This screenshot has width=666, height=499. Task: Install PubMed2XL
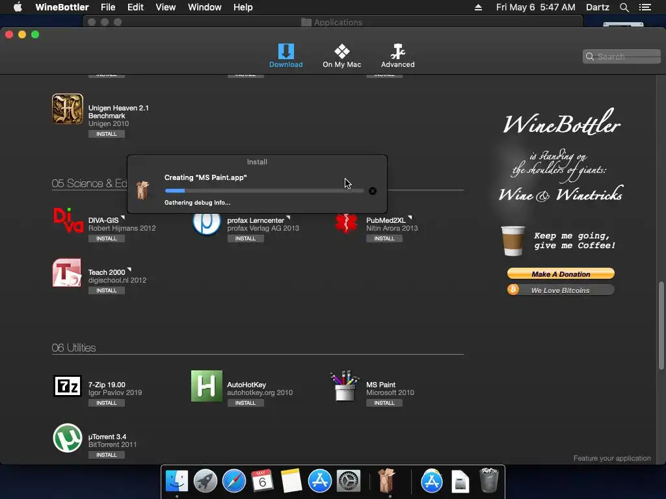click(x=384, y=238)
